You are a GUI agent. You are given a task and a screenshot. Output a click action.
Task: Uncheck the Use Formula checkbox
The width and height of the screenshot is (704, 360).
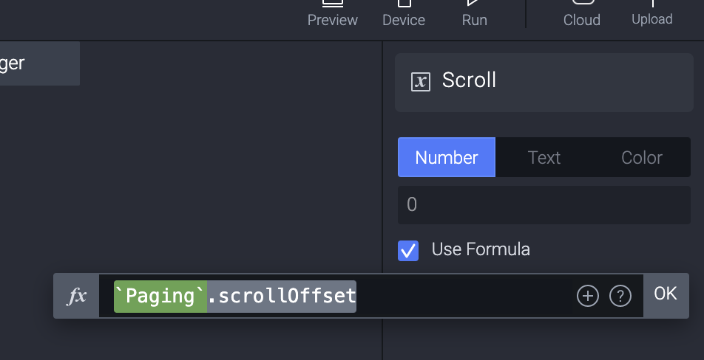click(x=408, y=250)
